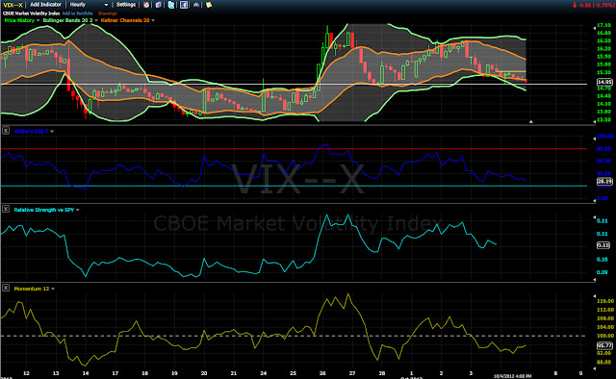Image resolution: width=616 pixels, height=379 pixels.
Task: Share chart via Facebook icon
Action: click(184, 5)
